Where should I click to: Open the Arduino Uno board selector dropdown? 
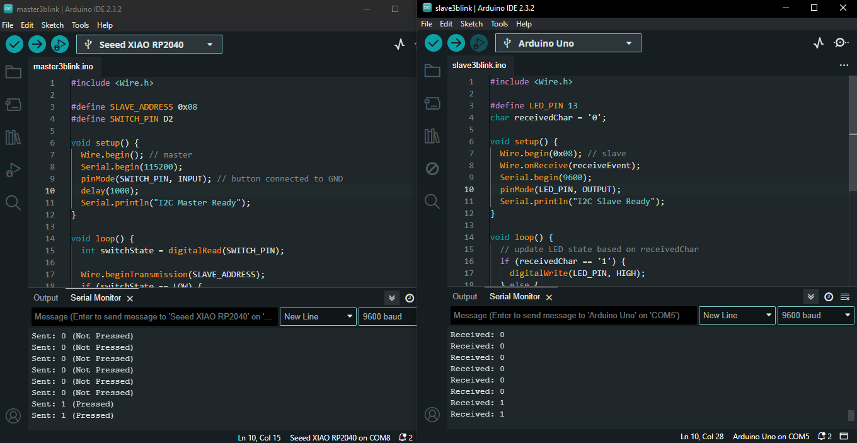(568, 43)
